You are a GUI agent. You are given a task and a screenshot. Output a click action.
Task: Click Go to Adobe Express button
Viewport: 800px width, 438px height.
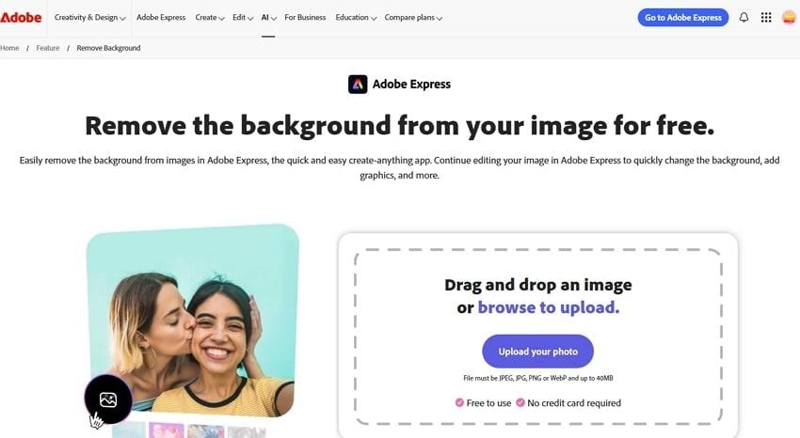(682, 17)
